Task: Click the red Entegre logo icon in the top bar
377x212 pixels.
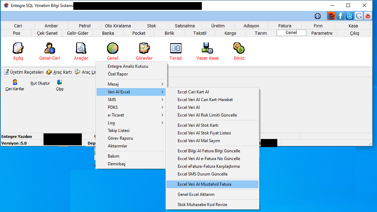Action: [x=331, y=16]
